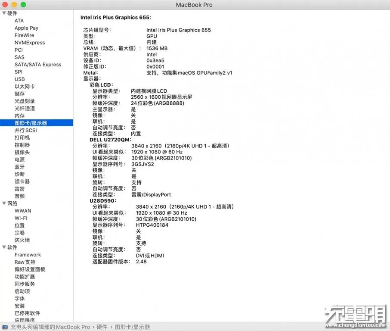The image size is (390, 331).
Task: Open 音频 in the sidebar
Action: tap(20, 196)
